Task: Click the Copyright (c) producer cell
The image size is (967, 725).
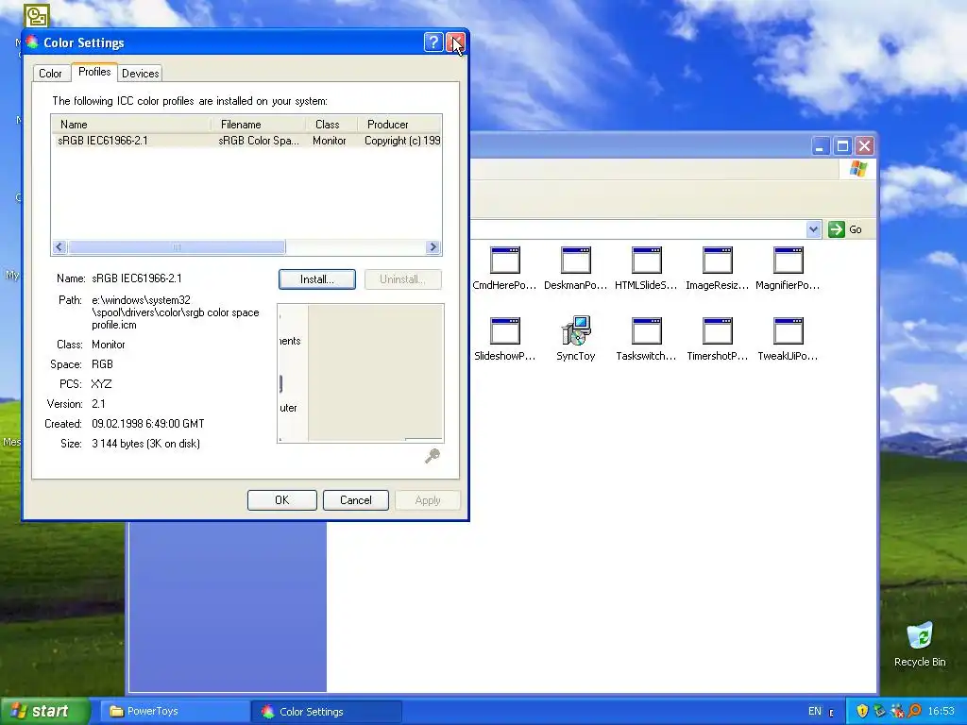Action: tap(402, 141)
